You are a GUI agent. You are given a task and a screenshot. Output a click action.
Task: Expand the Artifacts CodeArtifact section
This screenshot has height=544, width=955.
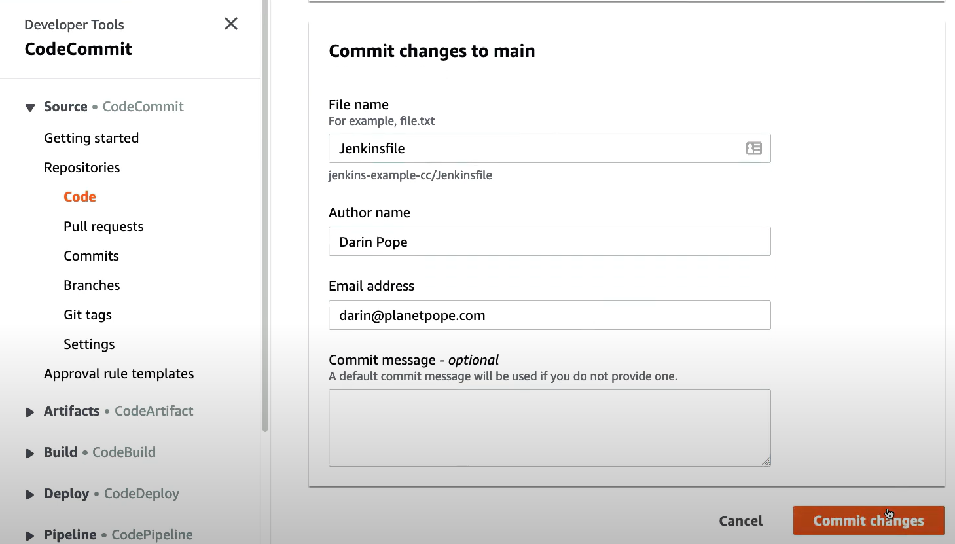(x=30, y=412)
